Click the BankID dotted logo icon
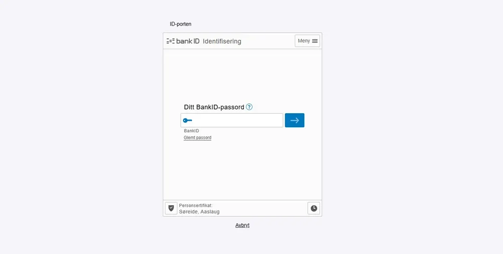 pos(171,41)
